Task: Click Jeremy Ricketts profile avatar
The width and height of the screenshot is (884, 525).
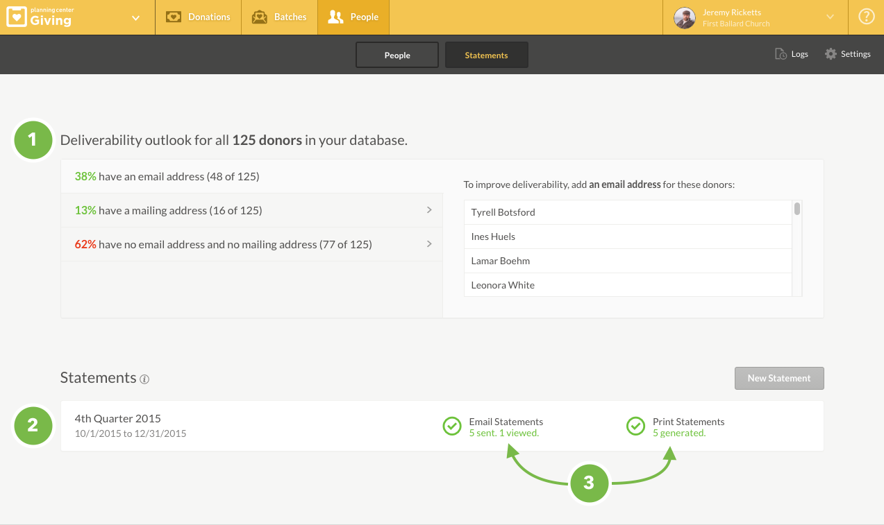Action: pyautogui.click(x=685, y=18)
